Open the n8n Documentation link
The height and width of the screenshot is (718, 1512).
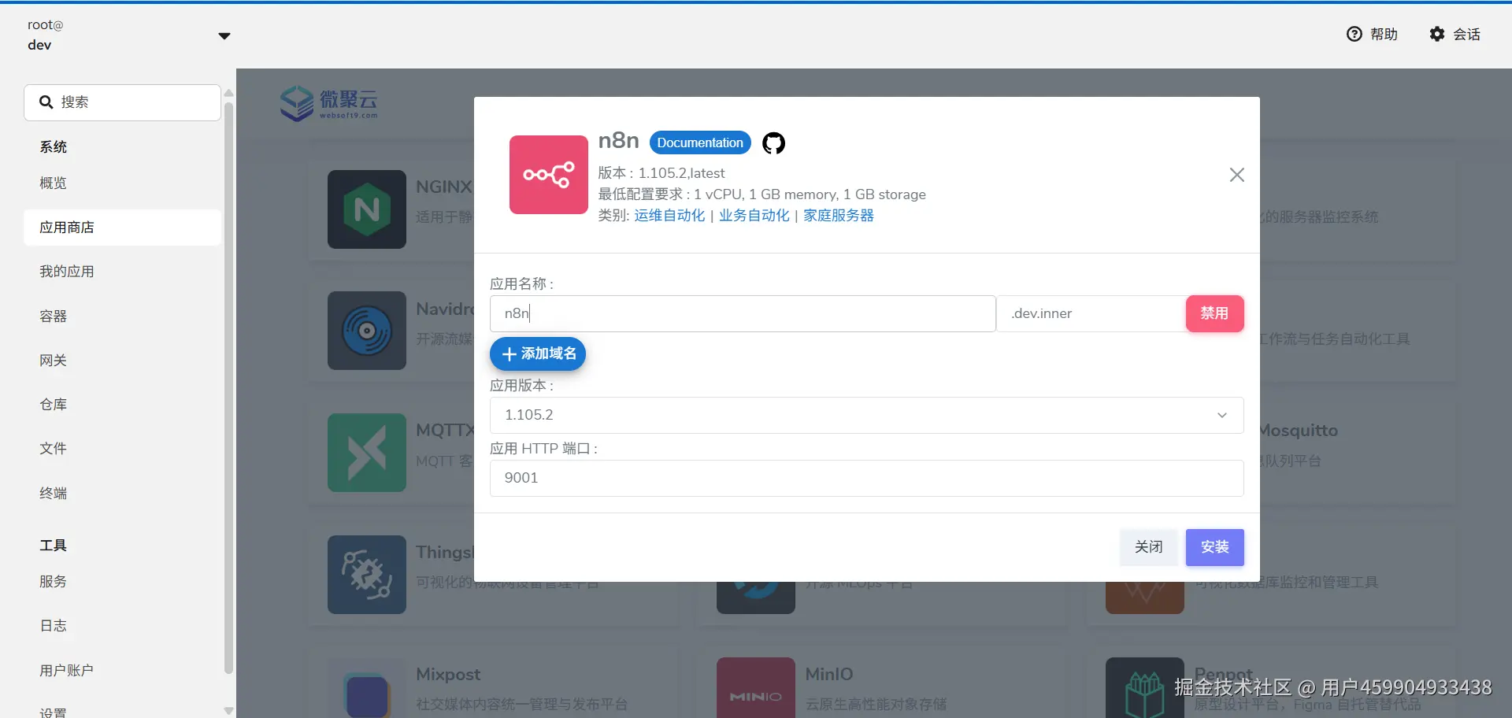[x=700, y=142]
